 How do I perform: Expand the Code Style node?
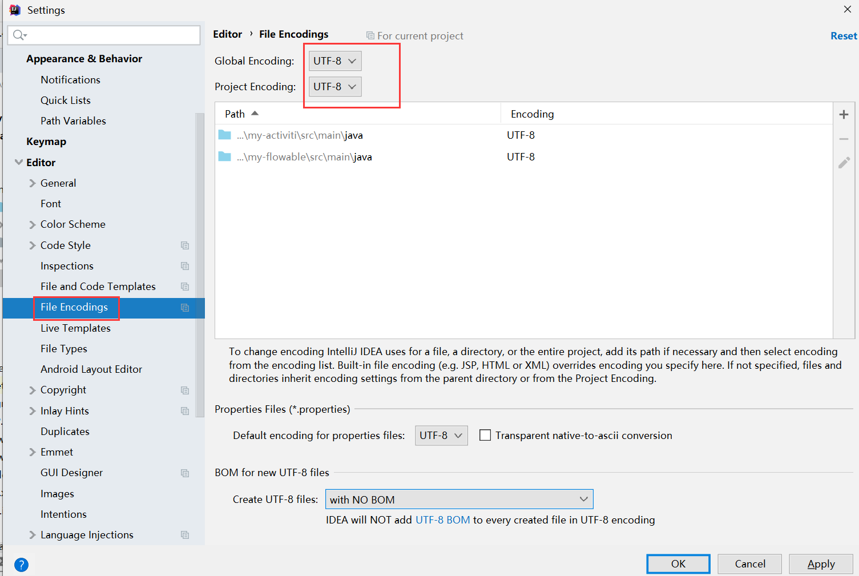[x=33, y=245]
